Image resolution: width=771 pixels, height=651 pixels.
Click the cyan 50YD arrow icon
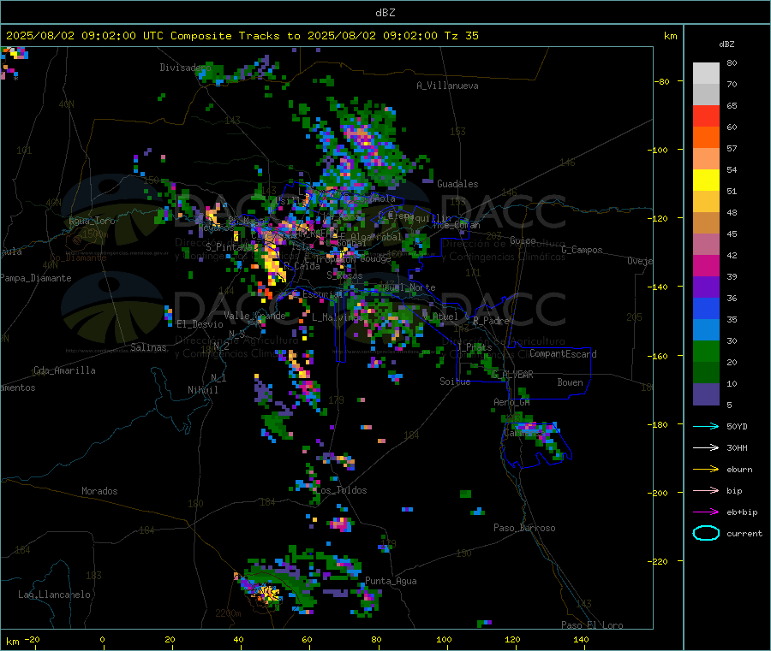(706, 426)
